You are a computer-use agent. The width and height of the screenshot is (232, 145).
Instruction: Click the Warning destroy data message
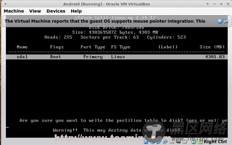(x=116, y=130)
